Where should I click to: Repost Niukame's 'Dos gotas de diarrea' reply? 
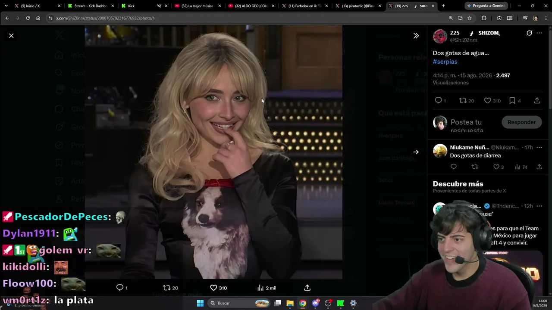click(475, 167)
